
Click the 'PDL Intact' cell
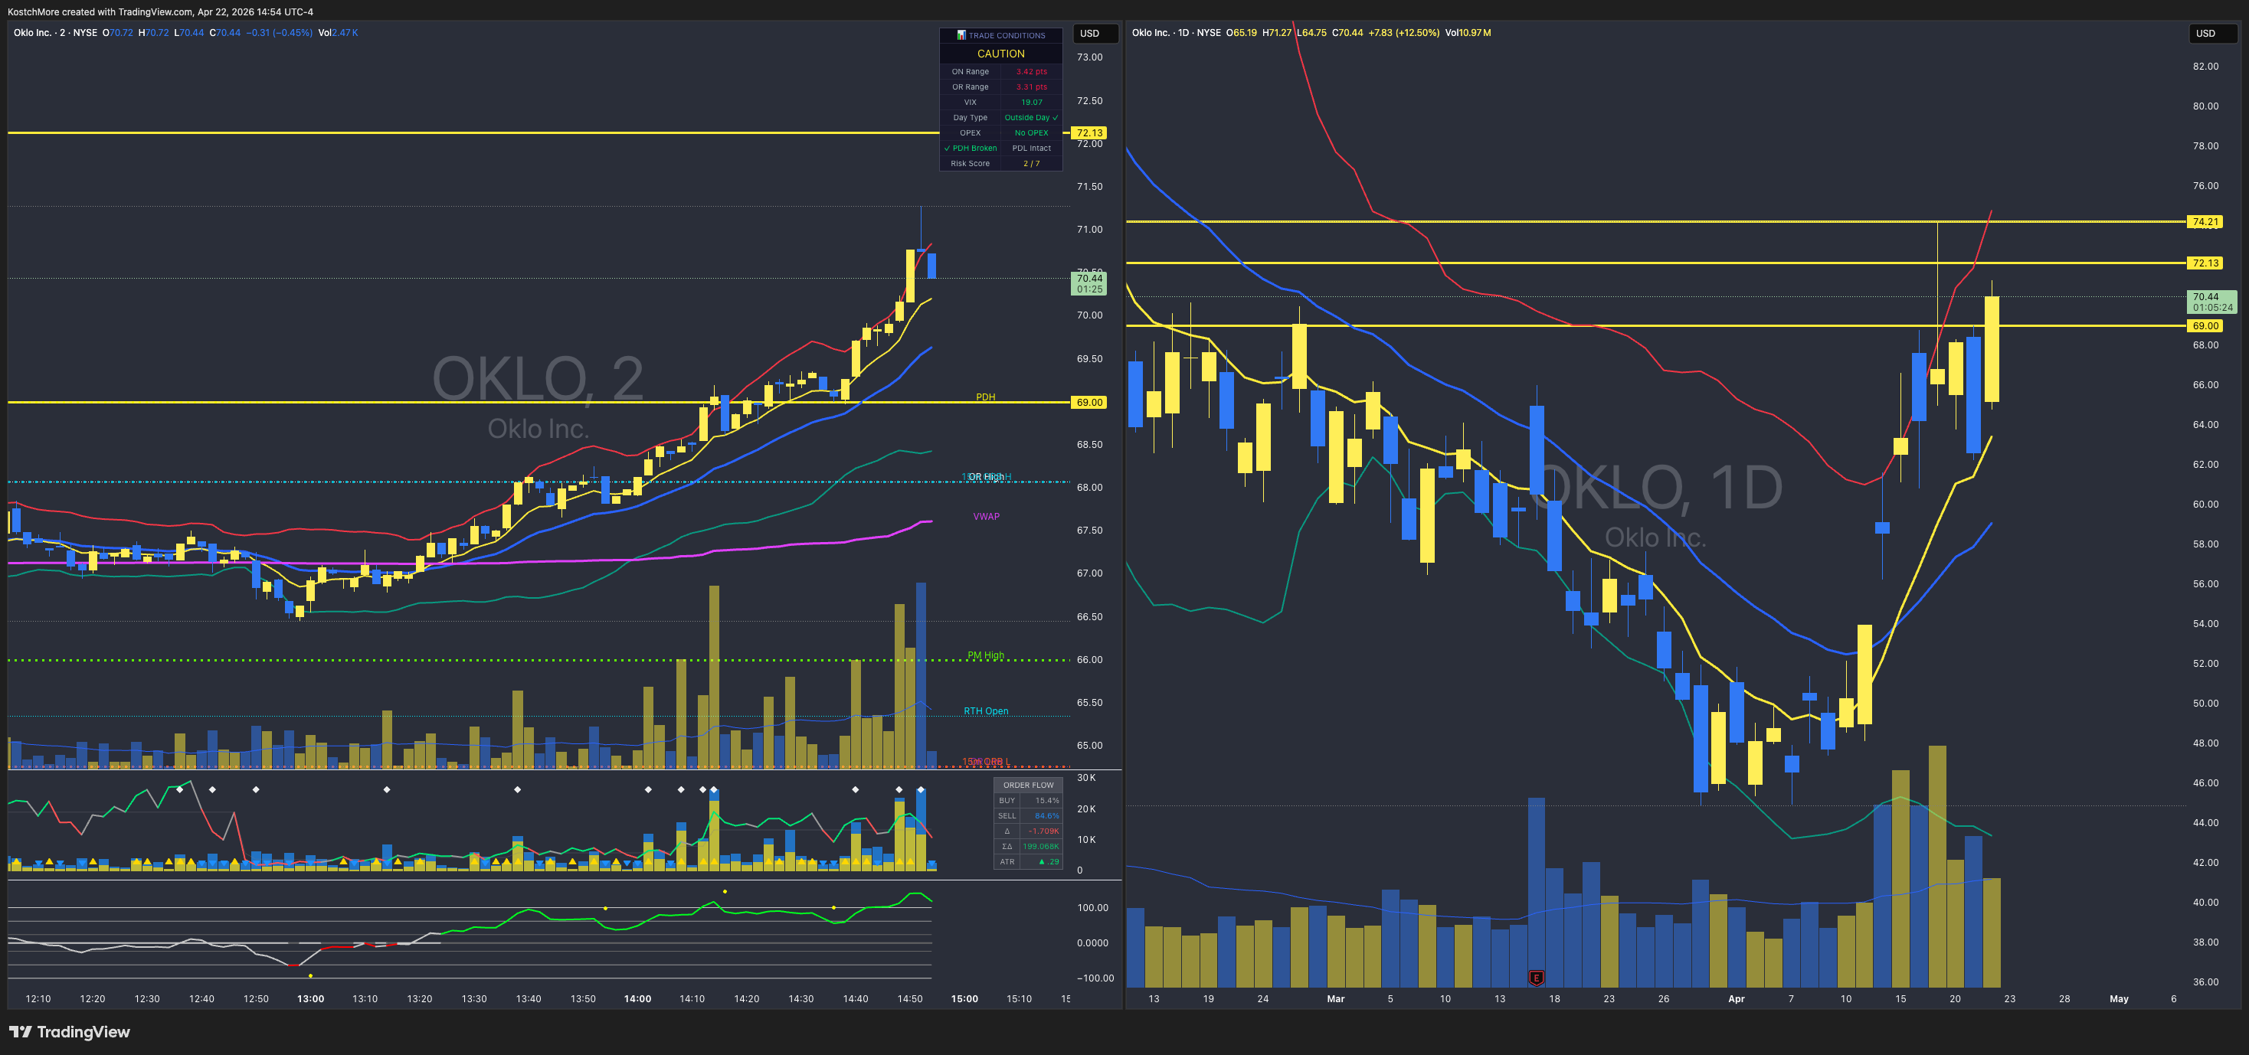click(1031, 149)
